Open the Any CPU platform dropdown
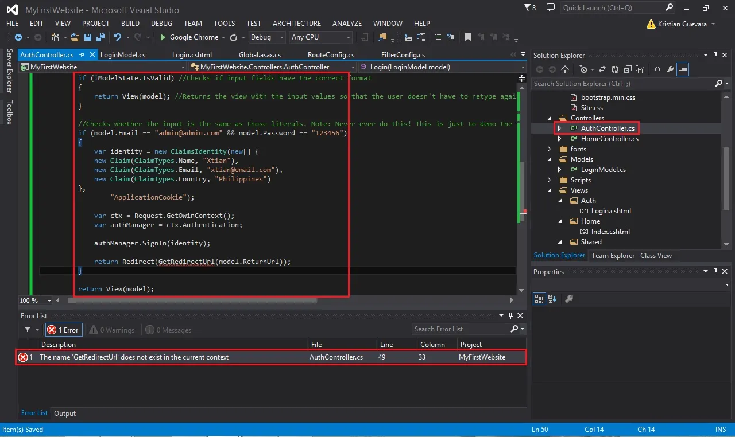The height and width of the screenshot is (437, 735). coord(320,37)
